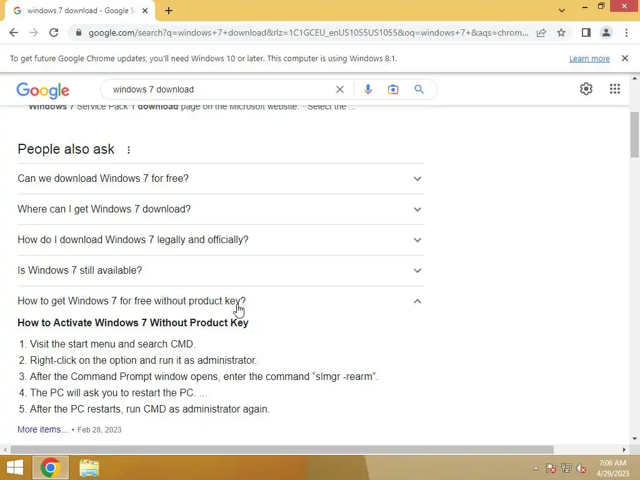This screenshot has height=480, width=640.
Task: Expand How do I download Windows 7 legally
Action: 221,240
